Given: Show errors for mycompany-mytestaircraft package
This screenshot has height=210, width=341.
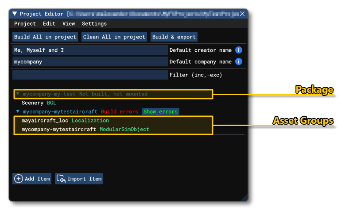Looking at the screenshot, I should [x=160, y=112].
